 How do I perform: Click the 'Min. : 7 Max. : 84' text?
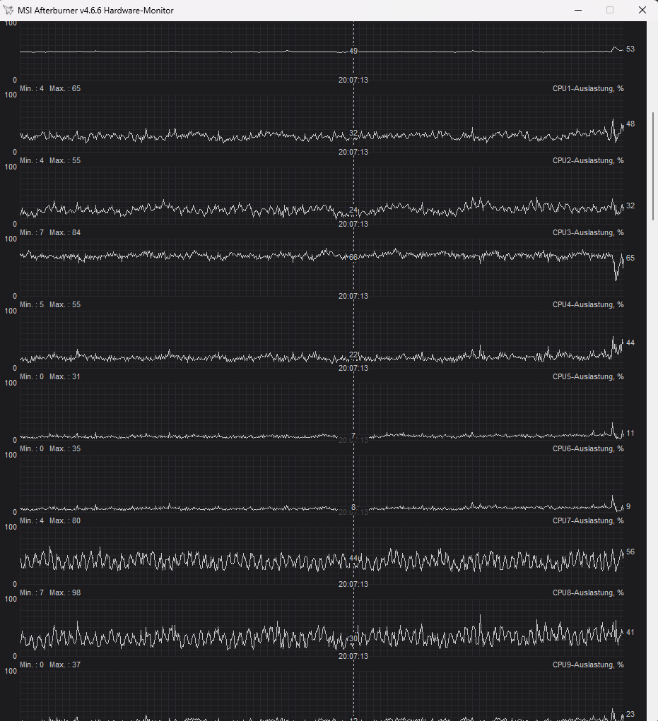click(50, 232)
